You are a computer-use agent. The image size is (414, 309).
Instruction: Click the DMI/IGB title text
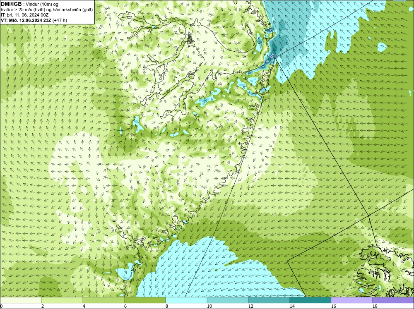[11, 4]
